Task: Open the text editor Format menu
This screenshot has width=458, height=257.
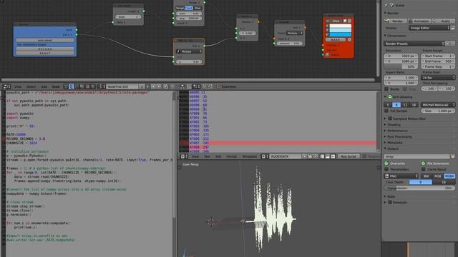Action: pos(232,156)
